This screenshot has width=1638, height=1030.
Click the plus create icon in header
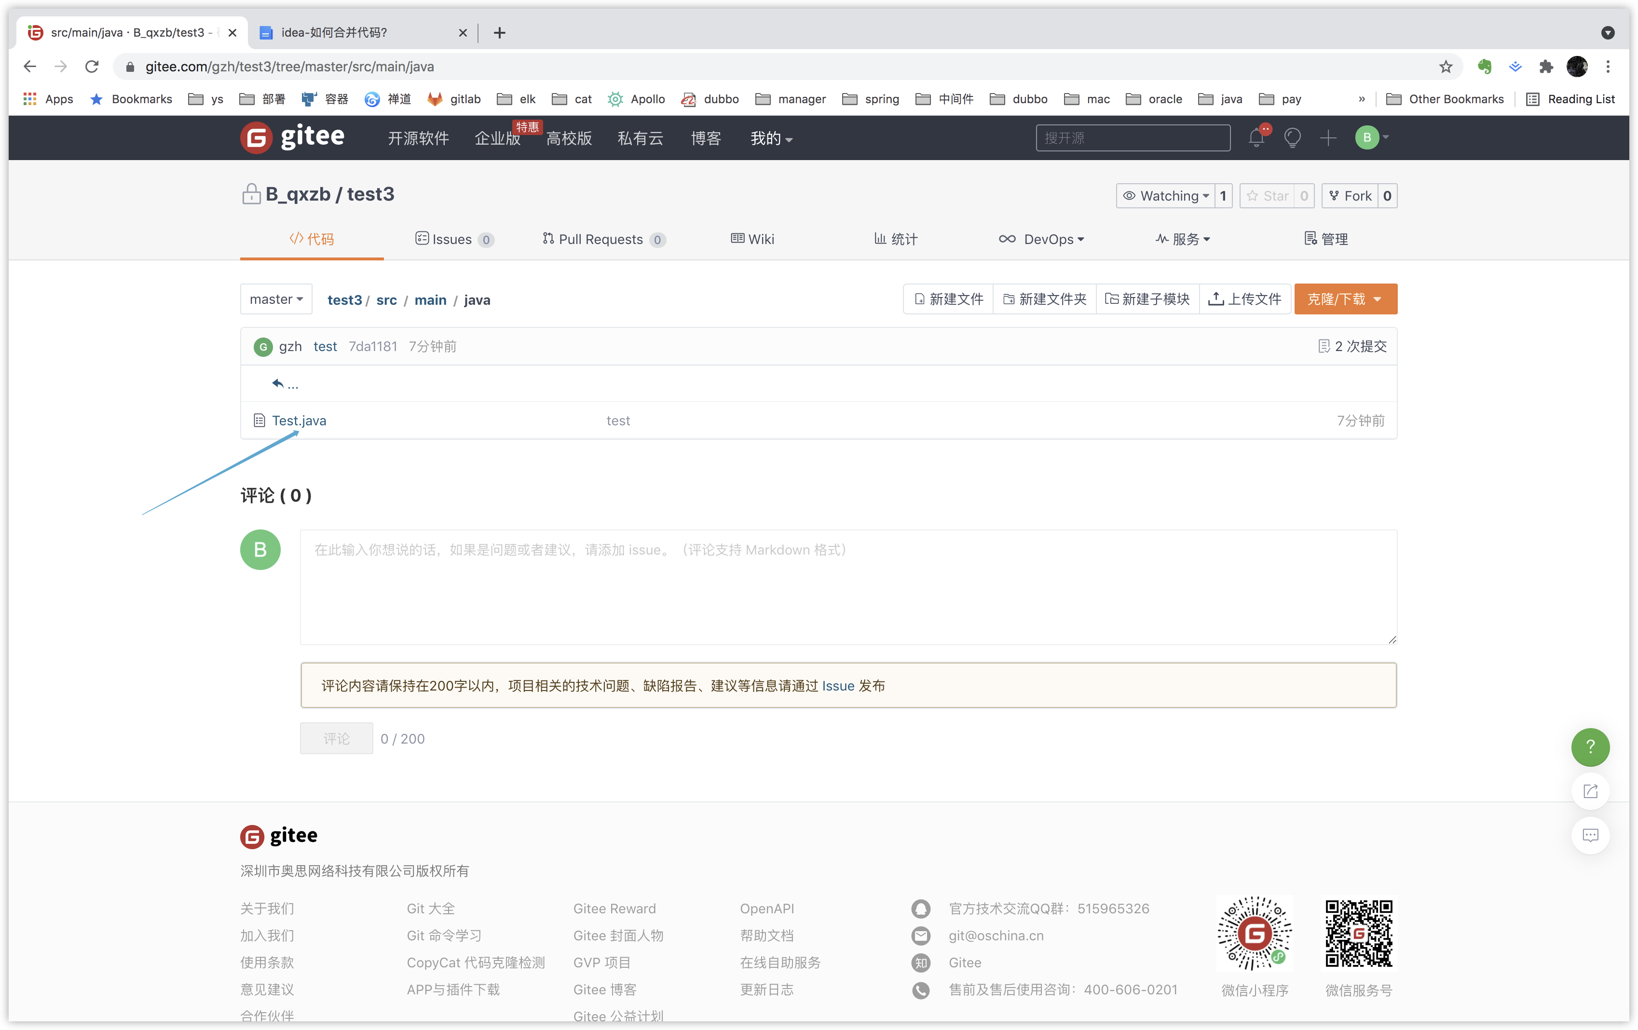point(1328,138)
